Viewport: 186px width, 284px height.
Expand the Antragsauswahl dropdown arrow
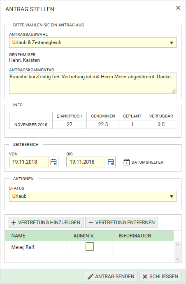coord(172,43)
